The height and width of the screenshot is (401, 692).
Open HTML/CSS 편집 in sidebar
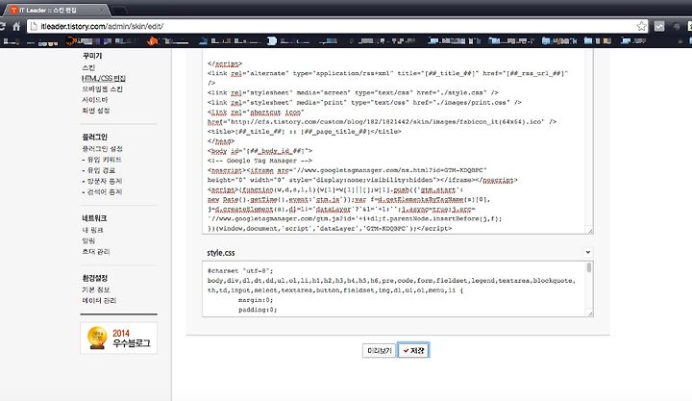pyautogui.click(x=103, y=78)
